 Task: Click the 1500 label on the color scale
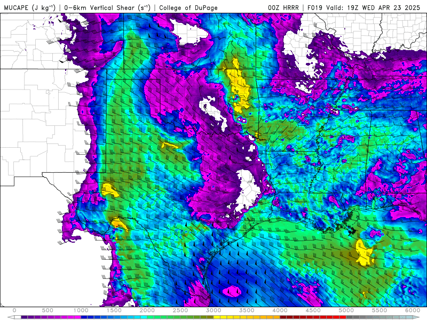[x=114, y=310]
